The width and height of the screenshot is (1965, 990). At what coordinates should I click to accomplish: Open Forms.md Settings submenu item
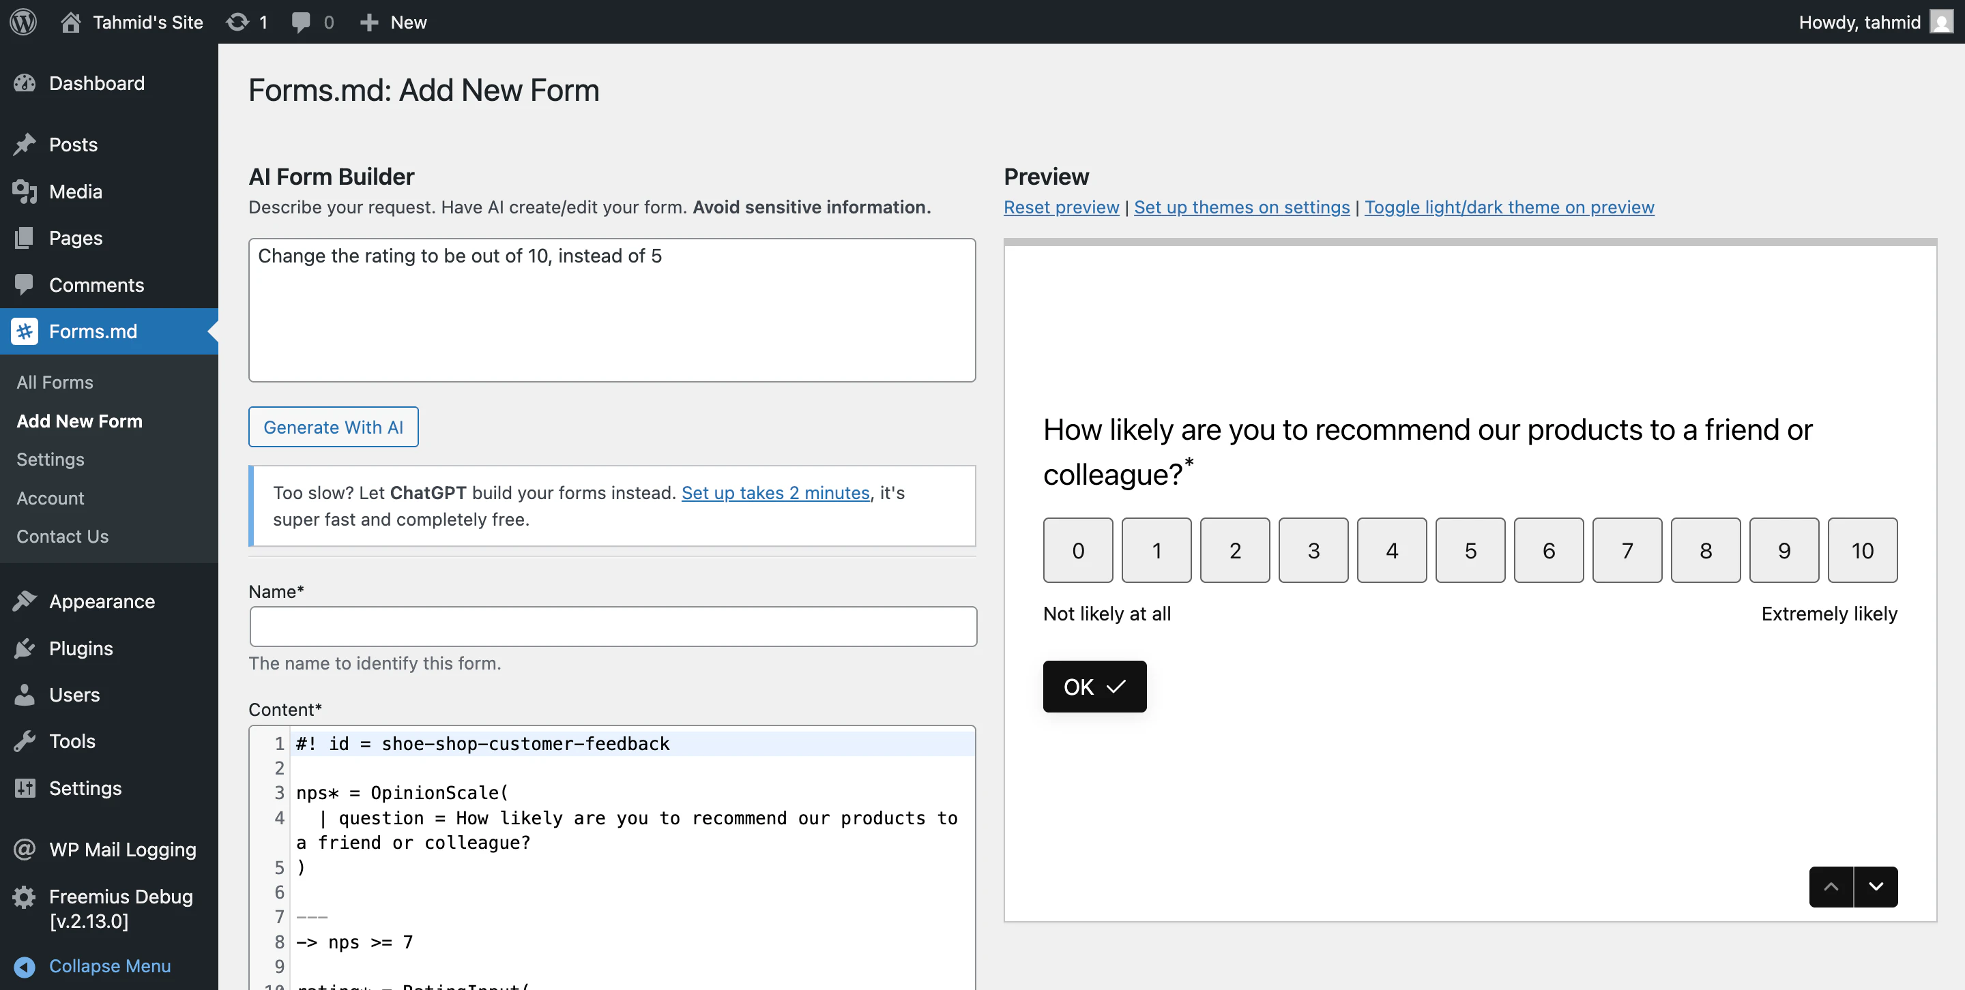click(50, 460)
